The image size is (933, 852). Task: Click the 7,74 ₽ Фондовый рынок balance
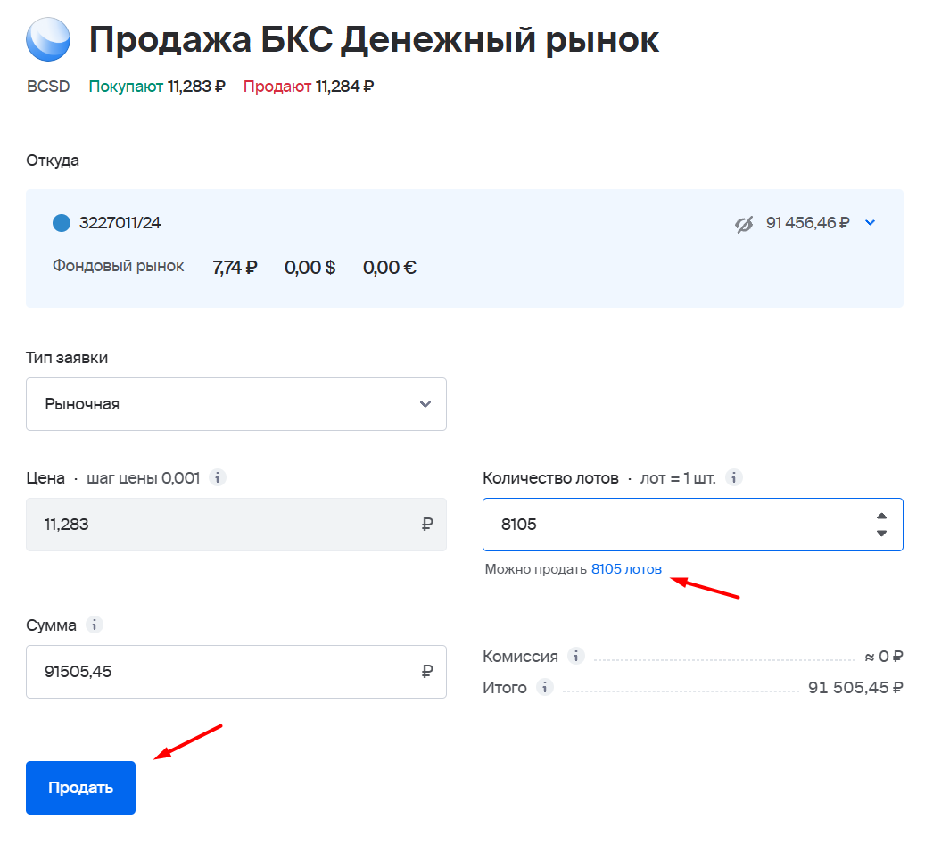click(235, 268)
